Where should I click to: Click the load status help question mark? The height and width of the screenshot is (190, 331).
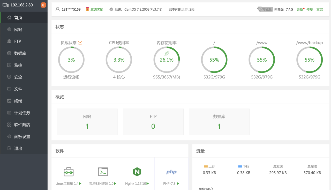(x=80, y=43)
